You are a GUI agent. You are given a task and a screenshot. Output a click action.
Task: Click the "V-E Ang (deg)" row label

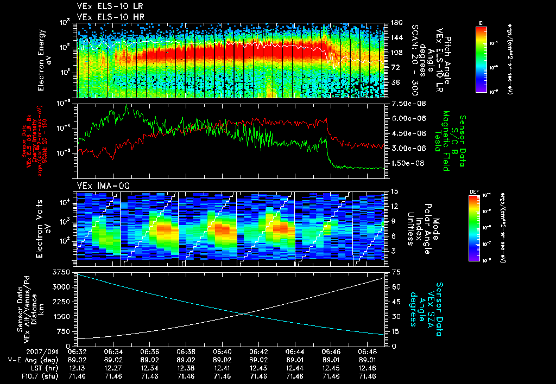pos(33,360)
